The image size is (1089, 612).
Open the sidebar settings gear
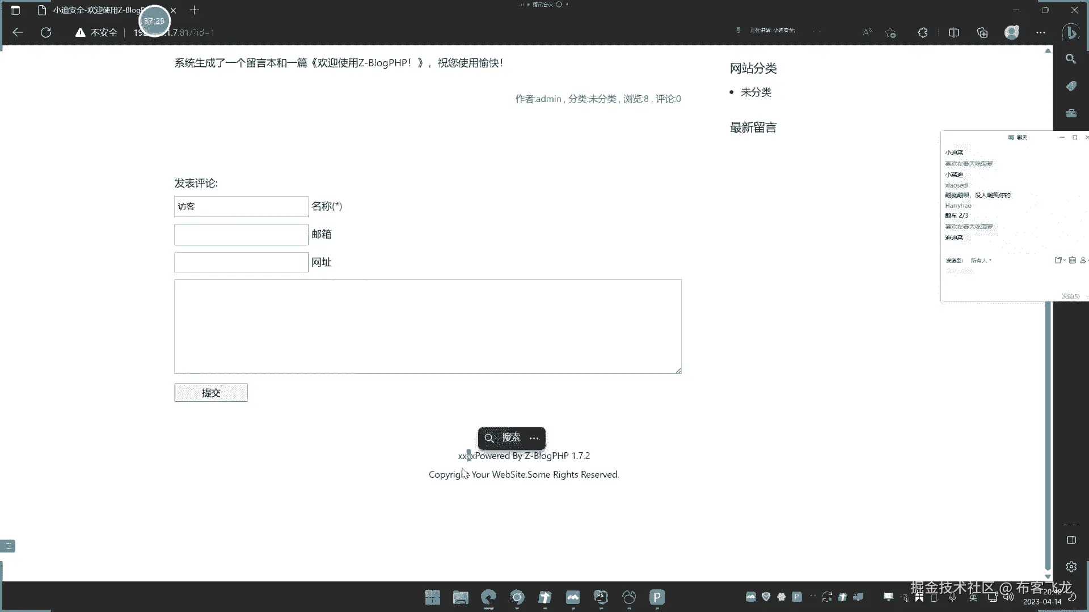[x=1071, y=567]
